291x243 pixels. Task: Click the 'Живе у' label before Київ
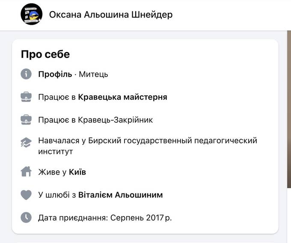click(52, 172)
